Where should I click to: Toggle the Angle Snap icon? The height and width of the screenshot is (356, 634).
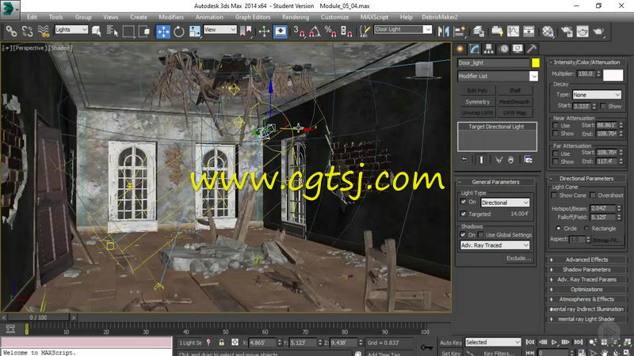click(315, 31)
